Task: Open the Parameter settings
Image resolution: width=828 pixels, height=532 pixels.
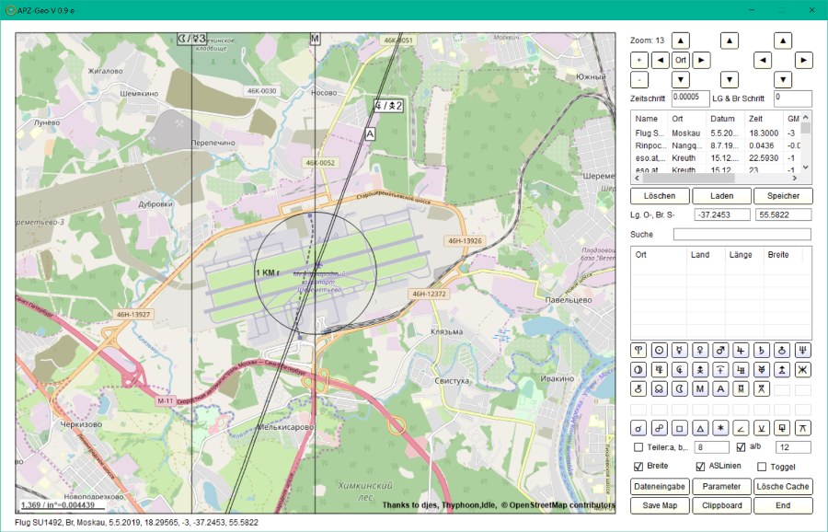Action: [x=721, y=487]
